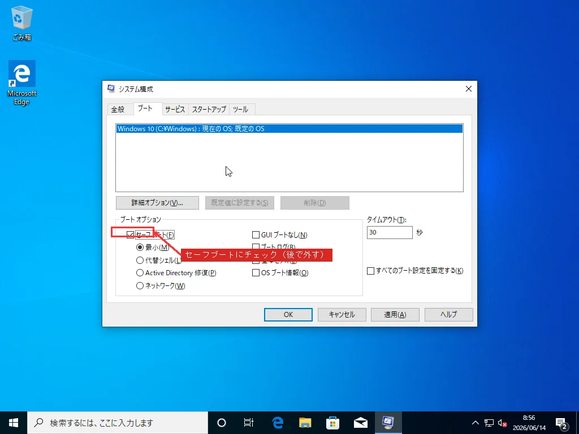This screenshot has width=579, height=434.
Task: Open 詳細オプション(V)... button
Action: 157,203
